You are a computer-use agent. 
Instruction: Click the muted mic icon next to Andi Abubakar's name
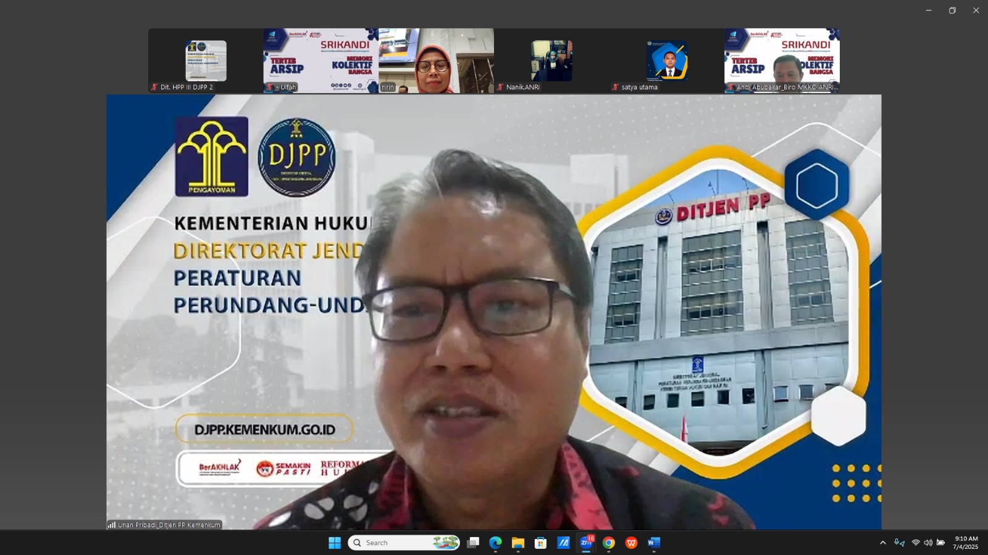731,87
